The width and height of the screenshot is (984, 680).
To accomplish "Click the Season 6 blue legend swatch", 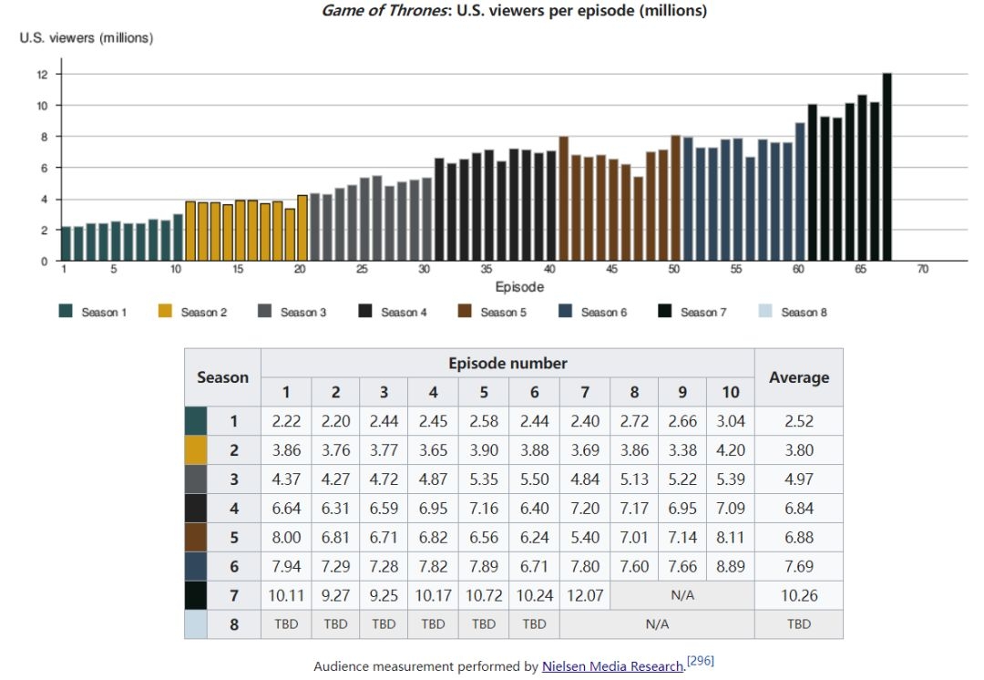I will (x=565, y=313).
